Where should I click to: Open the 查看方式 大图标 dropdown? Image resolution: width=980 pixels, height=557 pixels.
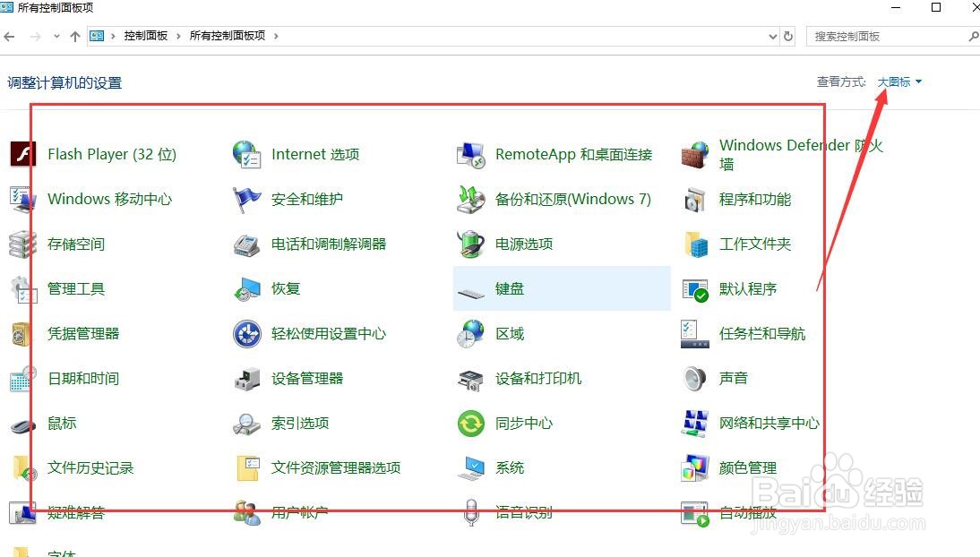click(900, 81)
